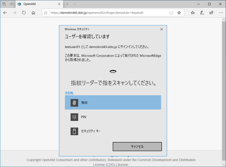This screenshot has width=226, height=167.
Task: Close the Windows セキュリティ dialog
Action: [x=162, y=29]
